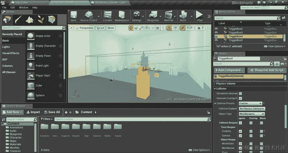Select the scale gizmo tool in viewport
This screenshot has width=288, height=153.
coord(141,28)
